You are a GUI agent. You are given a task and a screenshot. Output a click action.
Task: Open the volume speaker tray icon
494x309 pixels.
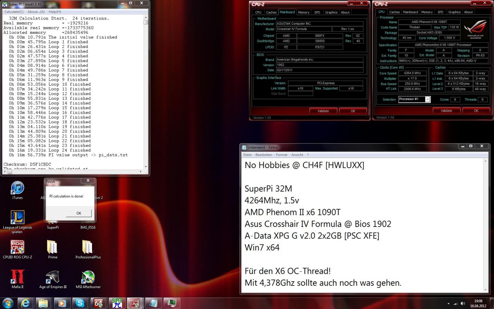[463, 304]
